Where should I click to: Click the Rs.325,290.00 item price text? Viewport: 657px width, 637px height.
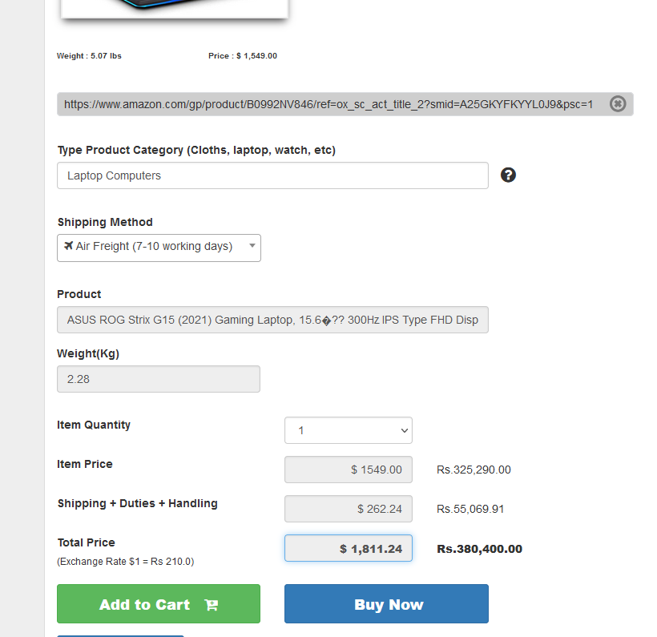(474, 470)
